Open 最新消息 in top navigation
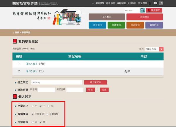 (111, 3)
